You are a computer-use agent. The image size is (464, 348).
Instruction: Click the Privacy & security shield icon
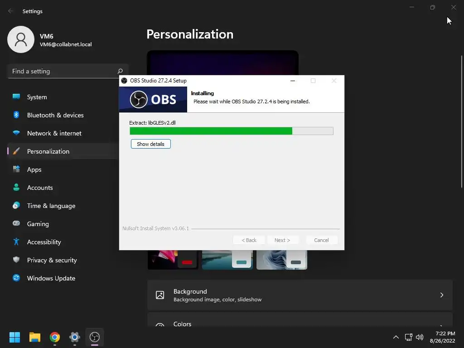(x=16, y=260)
